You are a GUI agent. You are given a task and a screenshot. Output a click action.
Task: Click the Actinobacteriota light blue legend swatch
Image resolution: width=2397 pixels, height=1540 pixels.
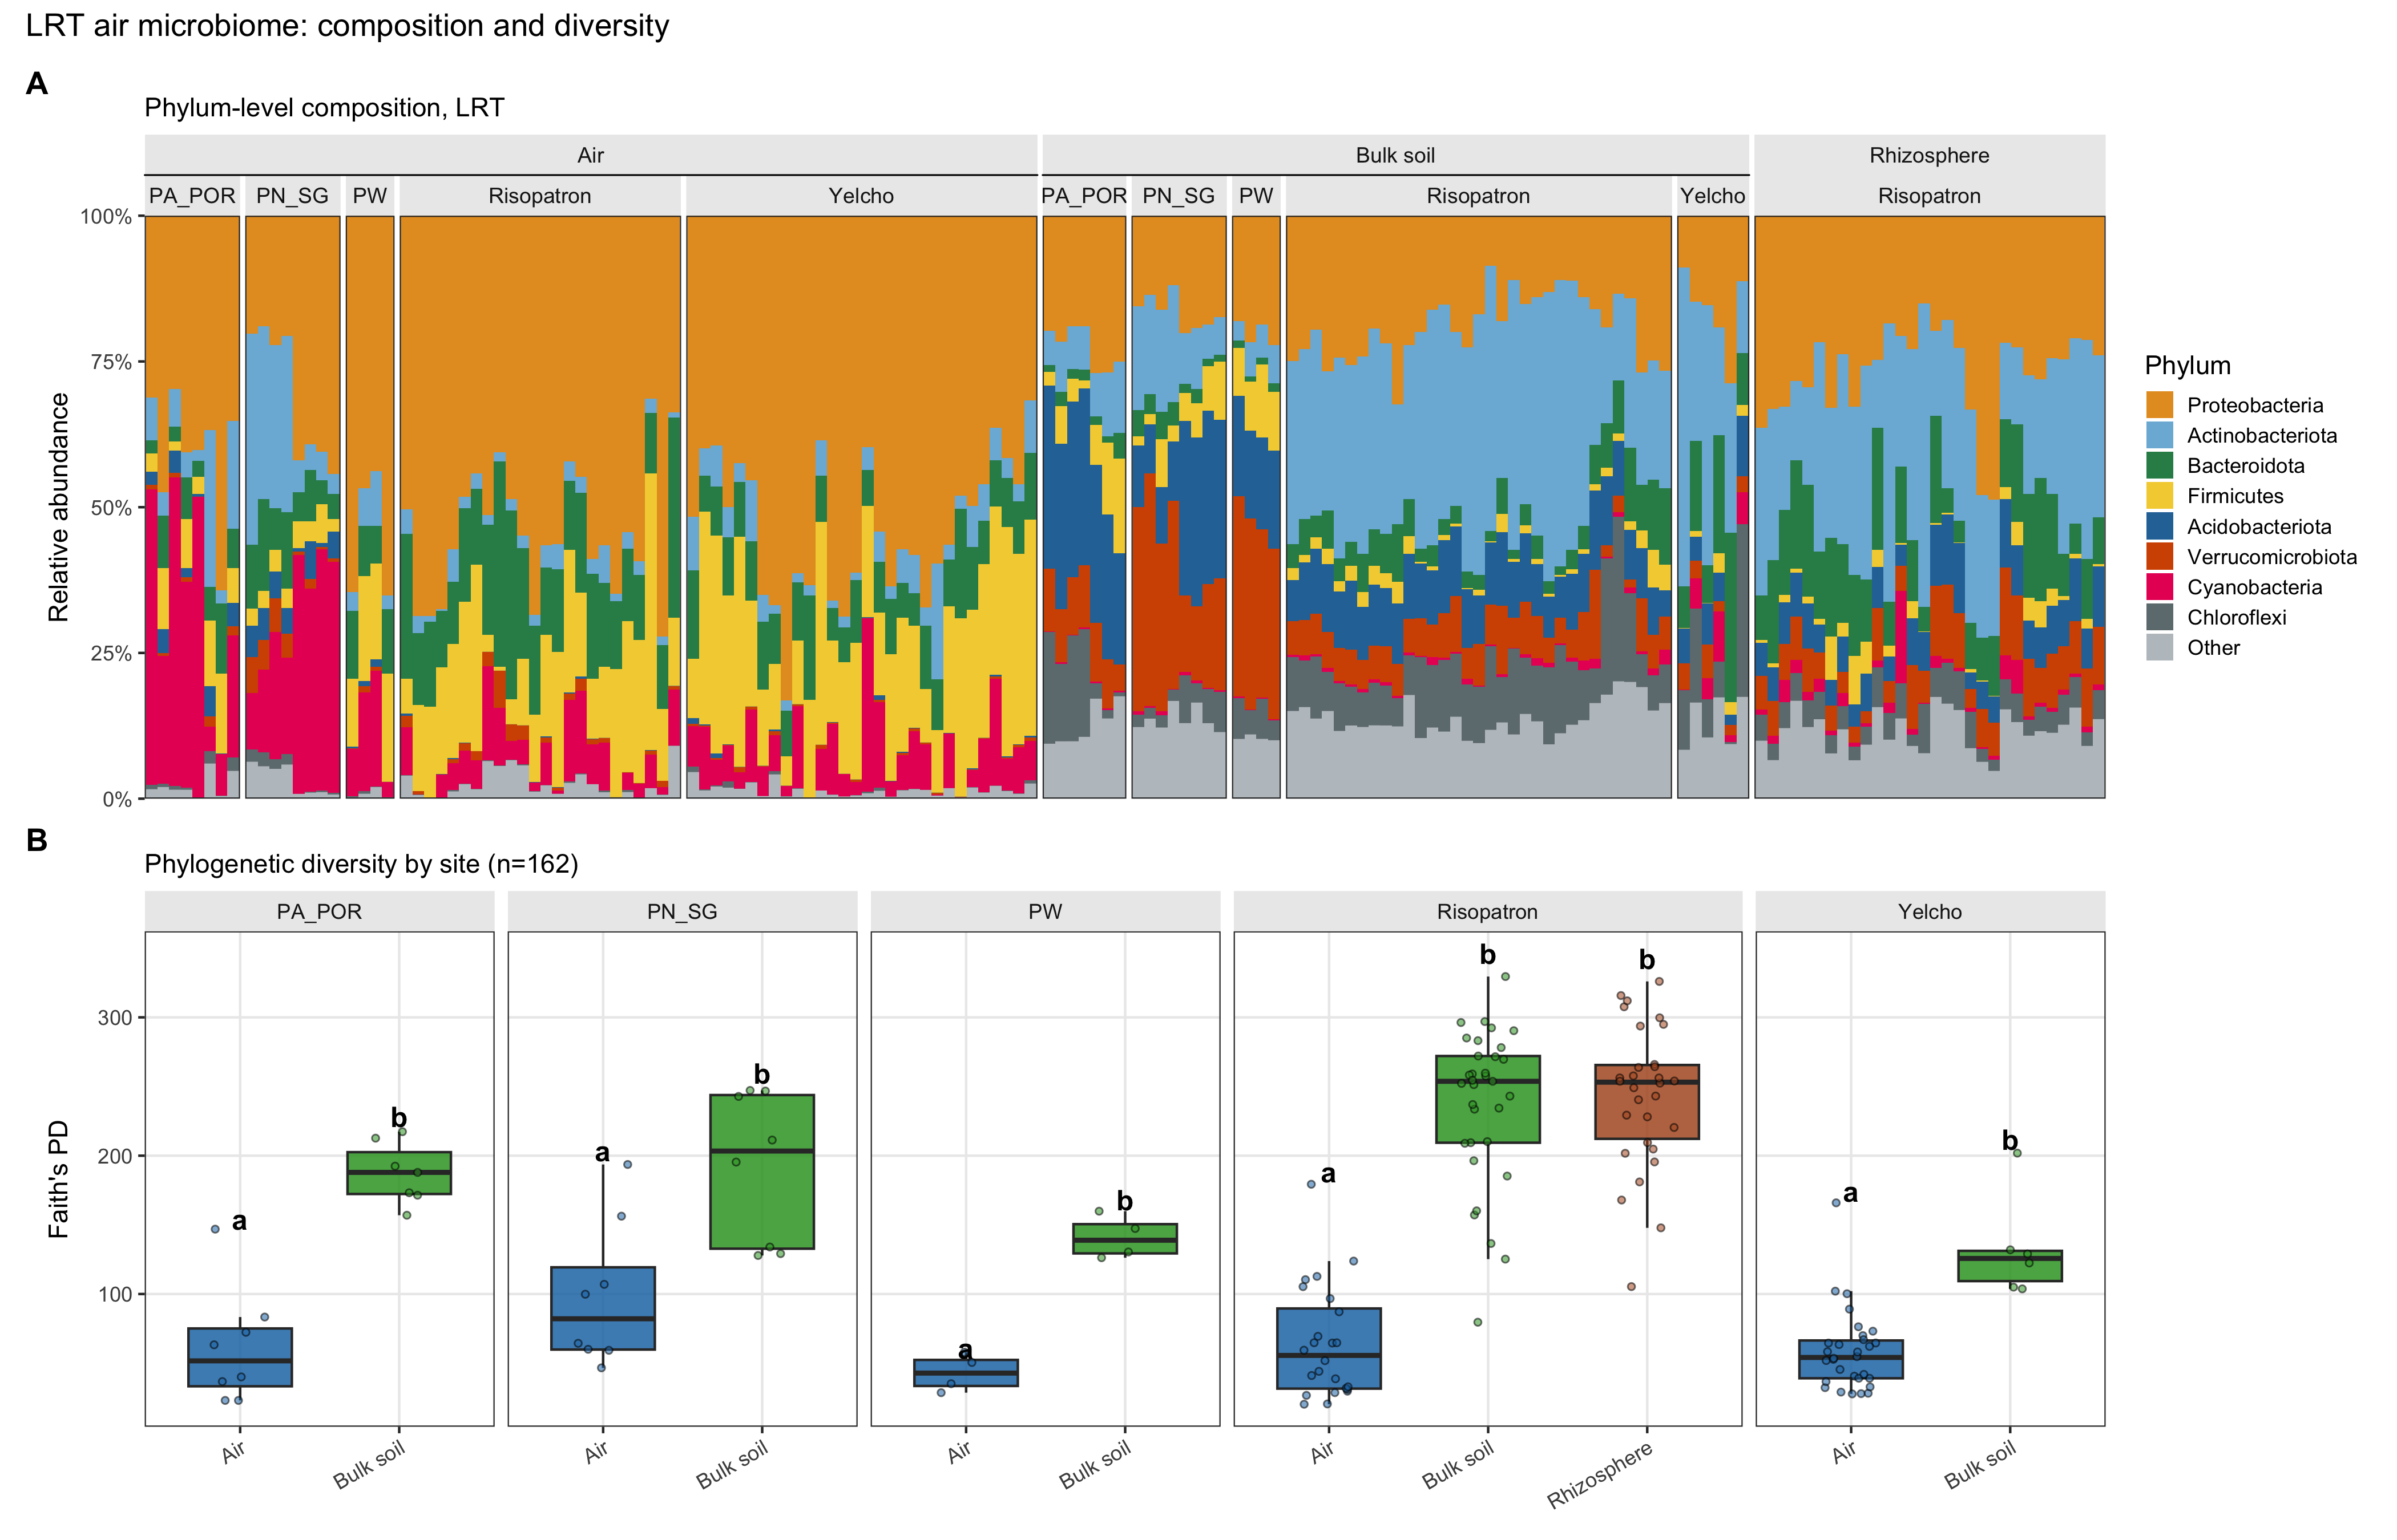(2159, 435)
